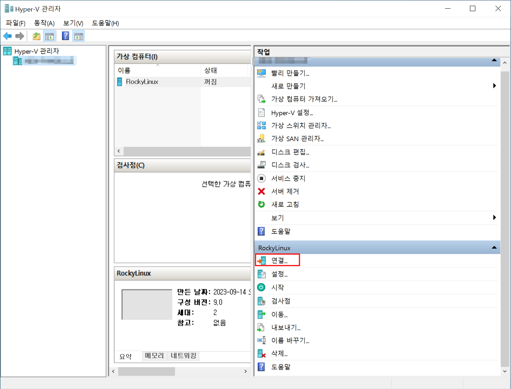Click the 가상 SAN 관리자 icon
Screen dimensions: 511x389
[262, 139]
